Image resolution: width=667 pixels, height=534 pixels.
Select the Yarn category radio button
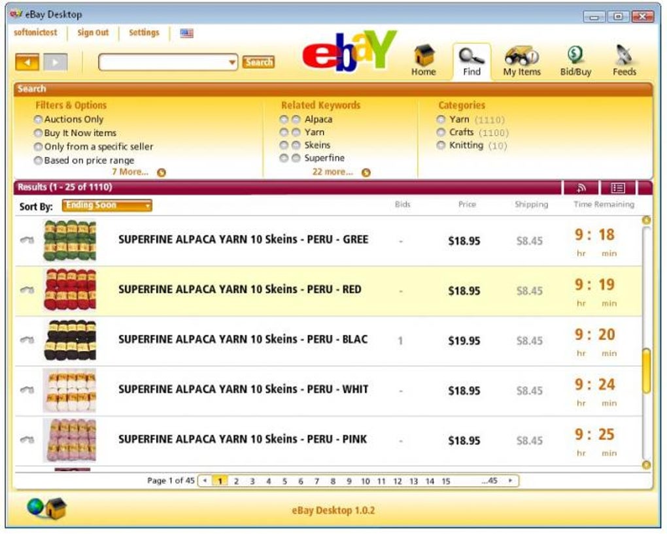[x=441, y=120]
